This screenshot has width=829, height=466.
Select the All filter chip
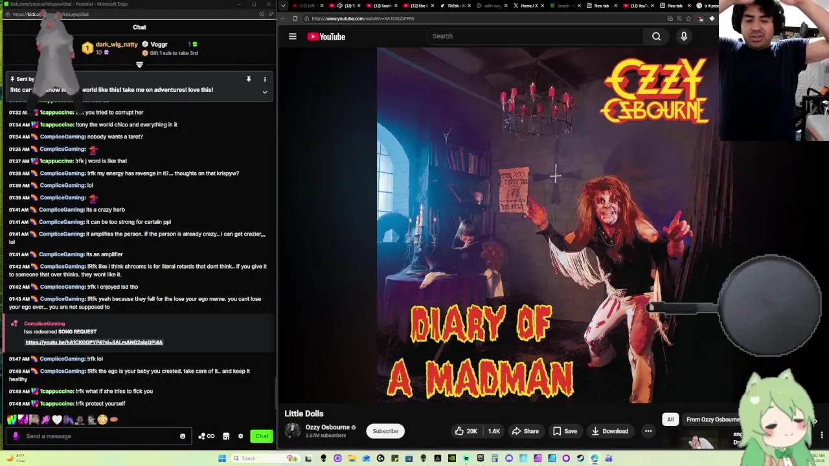point(670,419)
